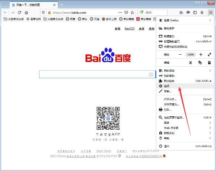This screenshot has height=171, width=216.
Task: Reset zoom via the 100% button
Action: [x=191, y=55]
